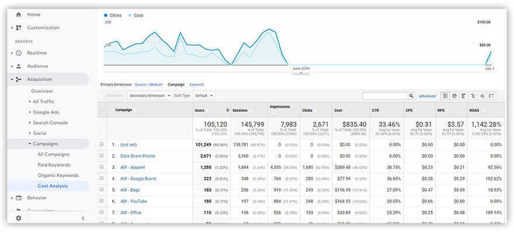The height and width of the screenshot is (232, 514).
Task: Check the box for Data Share Promo
Action: (102, 156)
